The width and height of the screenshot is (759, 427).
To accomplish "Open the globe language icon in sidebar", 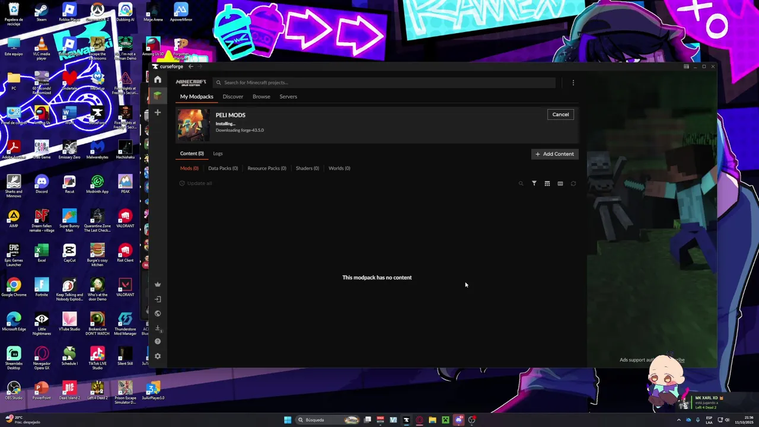I will pos(158,313).
